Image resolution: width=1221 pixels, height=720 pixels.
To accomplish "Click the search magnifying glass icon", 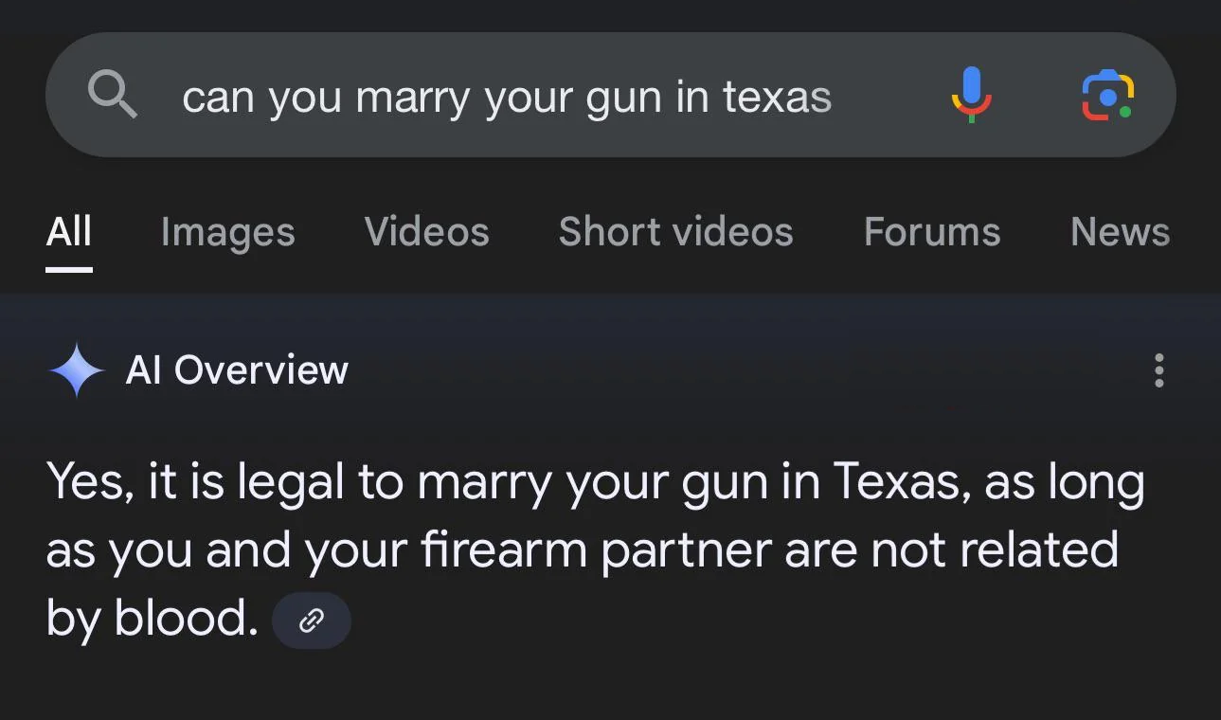I will [112, 95].
